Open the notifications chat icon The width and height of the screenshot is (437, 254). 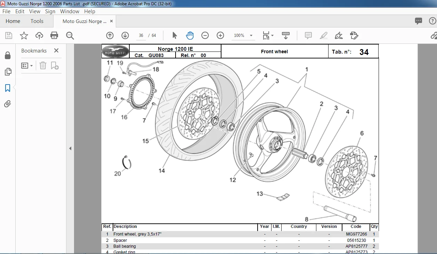pyautogui.click(x=419, y=21)
